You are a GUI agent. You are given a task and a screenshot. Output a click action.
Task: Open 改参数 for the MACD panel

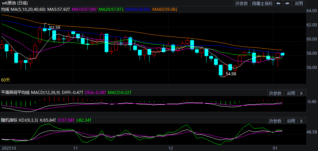tap(275, 93)
